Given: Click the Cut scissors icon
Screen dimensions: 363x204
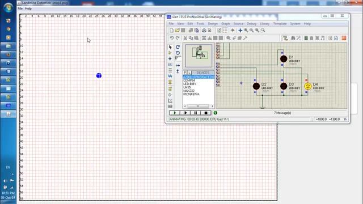Looking at the screenshot, I should click(185, 38).
